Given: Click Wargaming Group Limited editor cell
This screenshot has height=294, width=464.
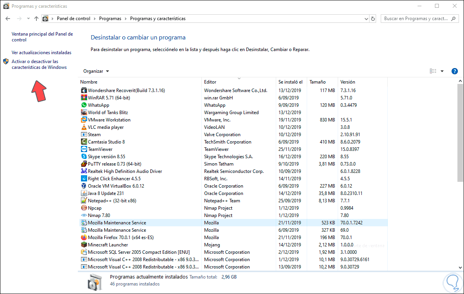Looking at the screenshot, I should (231, 113).
